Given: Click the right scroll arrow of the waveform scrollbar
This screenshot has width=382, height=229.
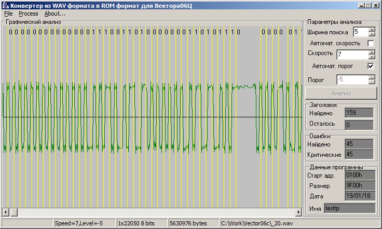Looking at the screenshot, I should click(298, 212).
